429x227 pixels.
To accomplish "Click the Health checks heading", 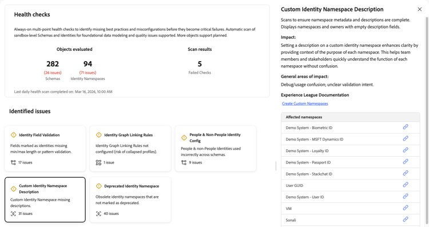I will (32, 14).
